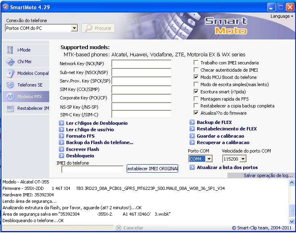Select the Chi Mei sidebar icon

10,62
